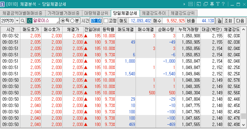Image resolution: width=247 pixels, height=129 pixels.
Task: Click the buy volume cell 500
Action: pos(146,93)
